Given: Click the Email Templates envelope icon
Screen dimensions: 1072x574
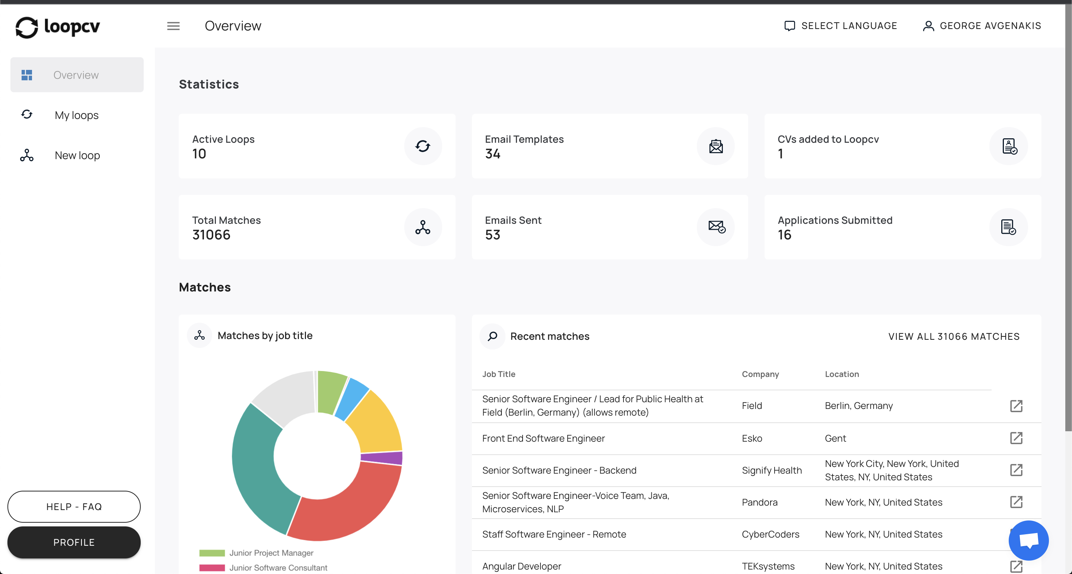Looking at the screenshot, I should click(x=715, y=146).
